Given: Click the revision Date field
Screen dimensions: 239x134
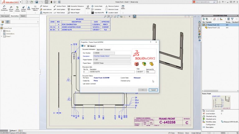Looking at the screenshot, I should (140, 72).
